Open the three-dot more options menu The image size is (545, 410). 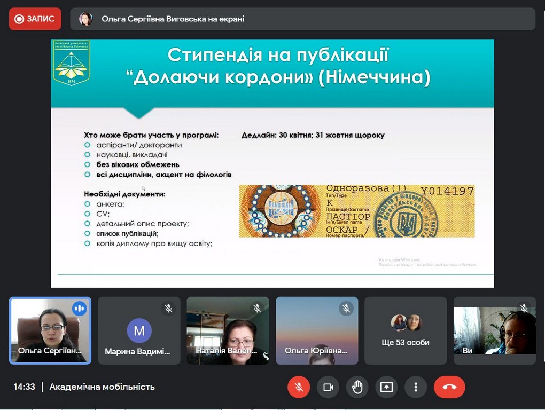pos(416,387)
